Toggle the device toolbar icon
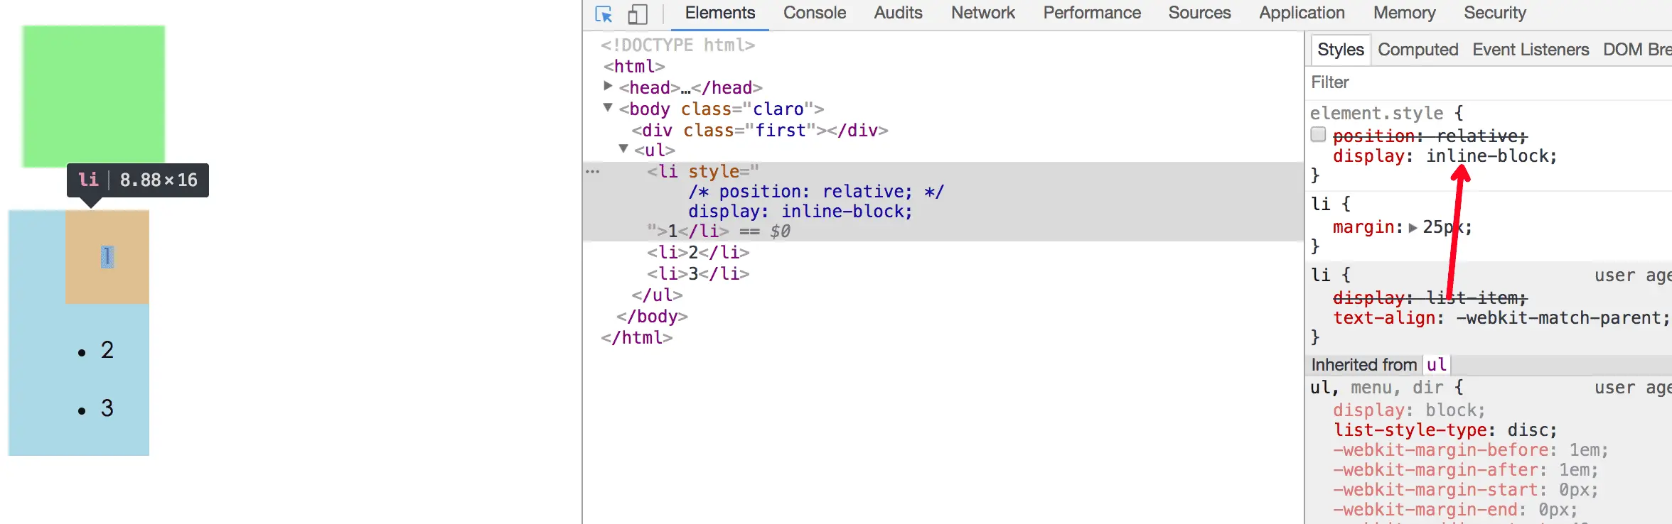1672x524 pixels. click(x=638, y=14)
